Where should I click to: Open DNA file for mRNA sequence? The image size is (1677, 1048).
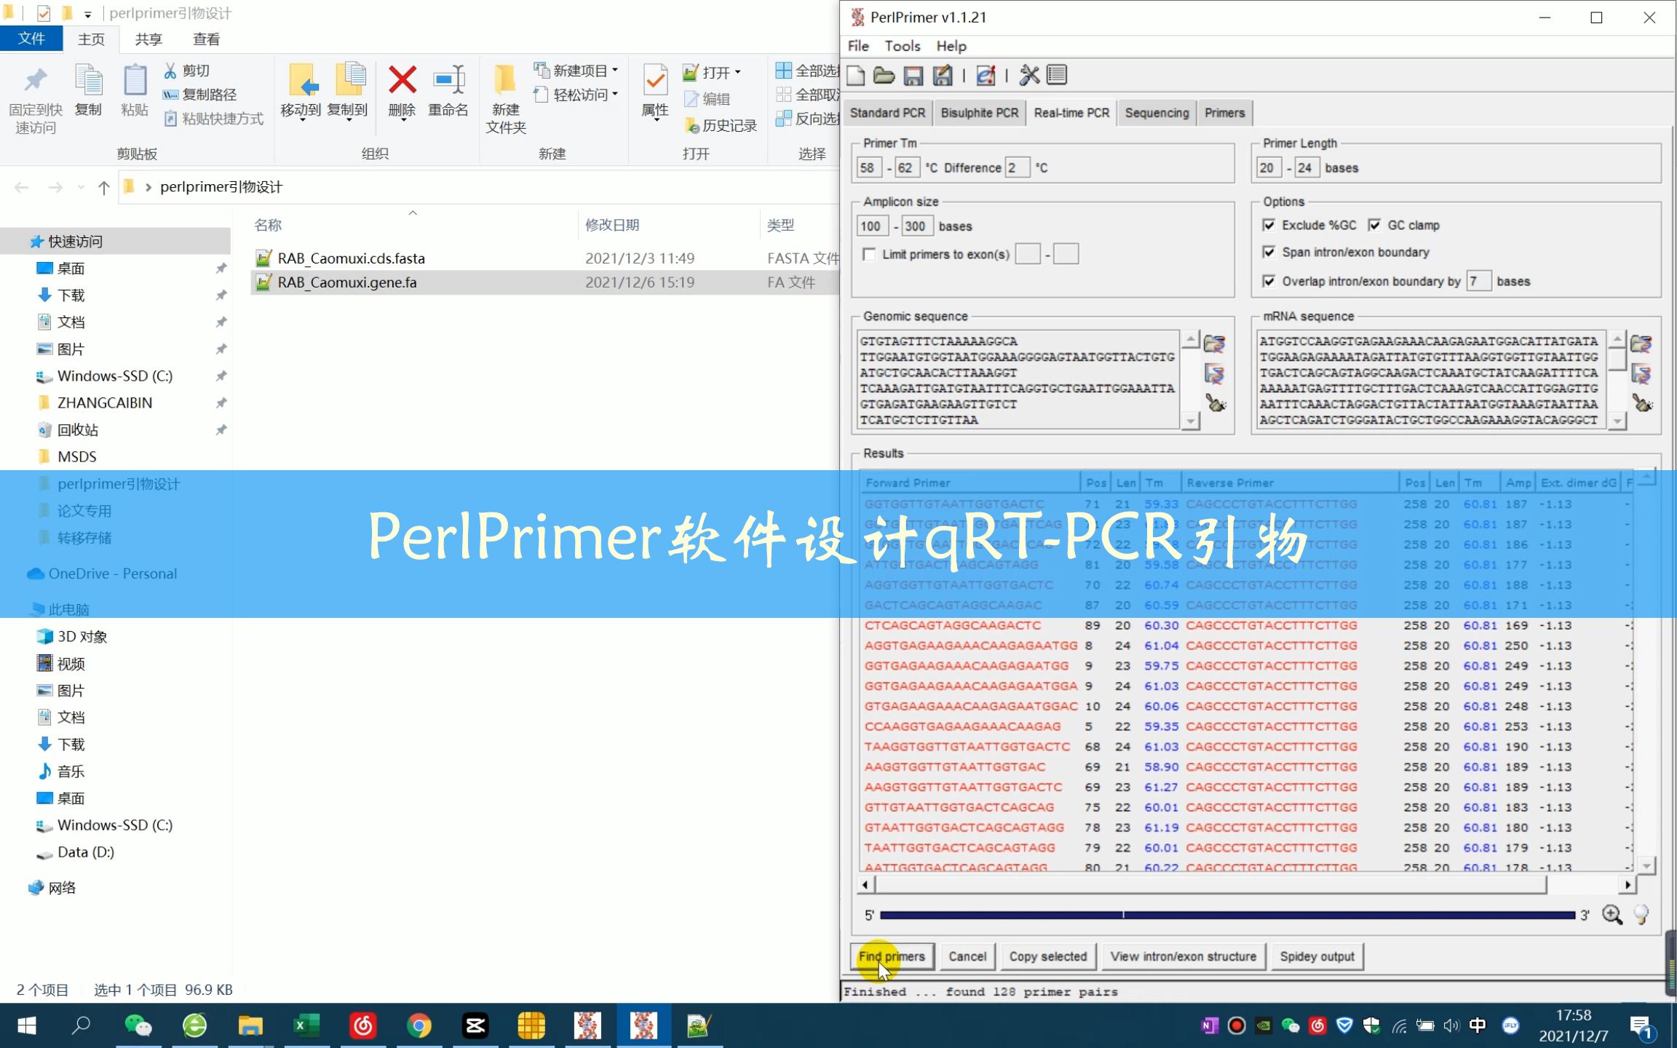(x=1641, y=344)
